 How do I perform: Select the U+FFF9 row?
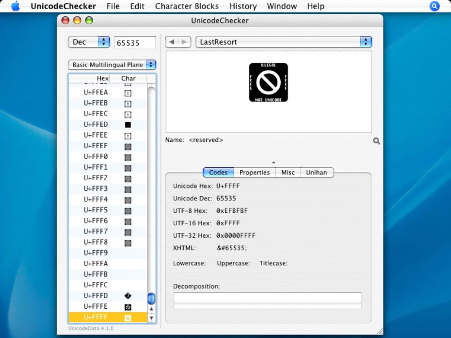point(108,253)
